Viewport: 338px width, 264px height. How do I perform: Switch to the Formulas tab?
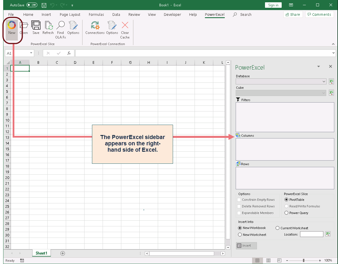(x=96, y=14)
